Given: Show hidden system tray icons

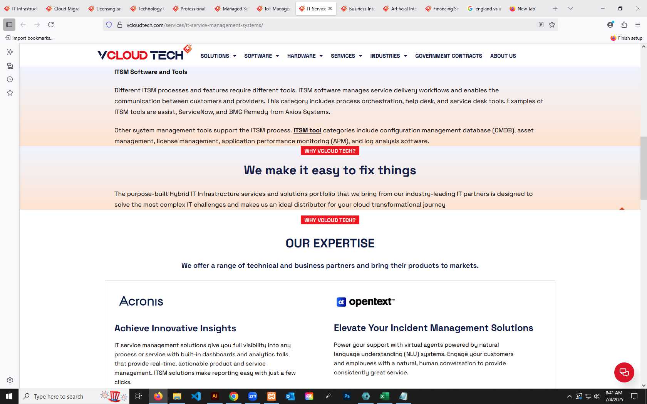Looking at the screenshot, I should point(569,396).
